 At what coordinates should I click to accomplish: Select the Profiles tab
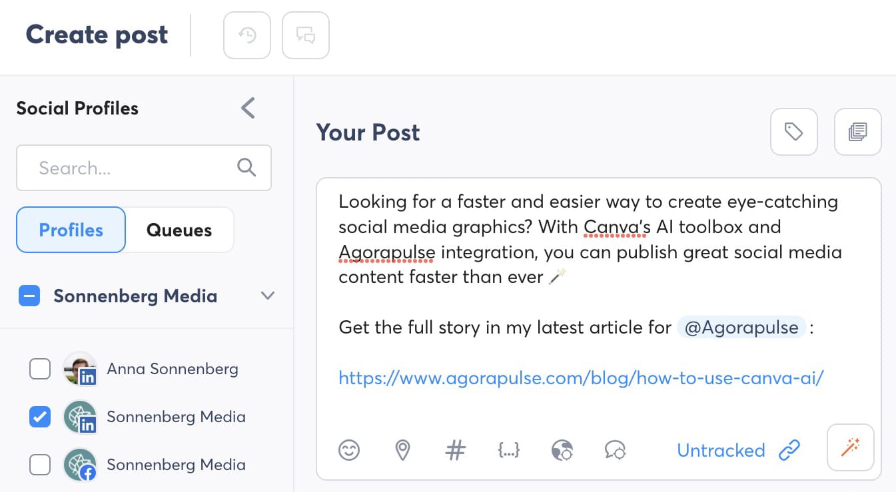pos(71,230)
